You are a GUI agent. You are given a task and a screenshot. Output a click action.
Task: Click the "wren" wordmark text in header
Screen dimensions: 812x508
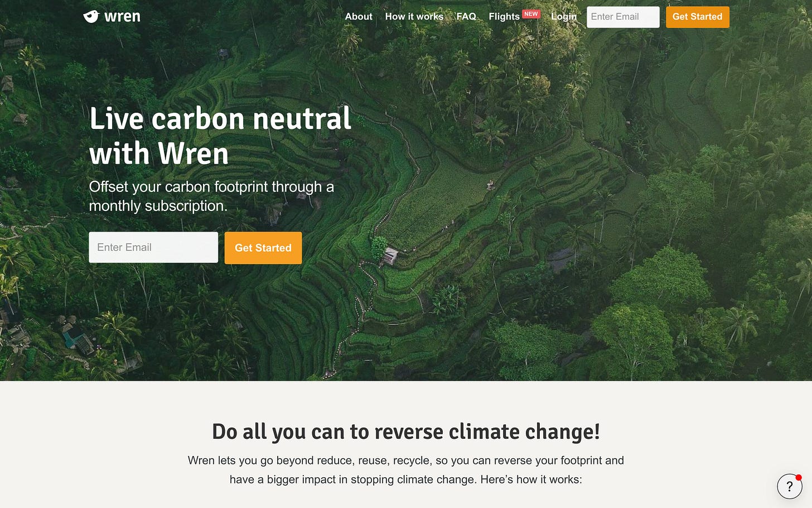122,17
